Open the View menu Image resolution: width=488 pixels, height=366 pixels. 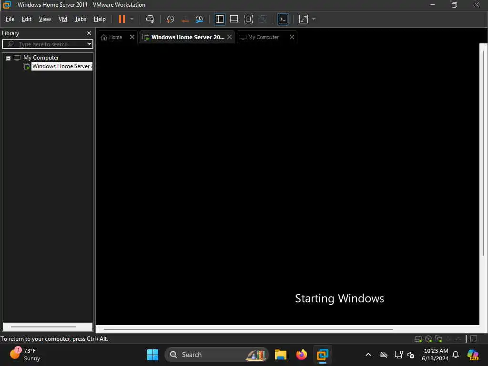45,19
